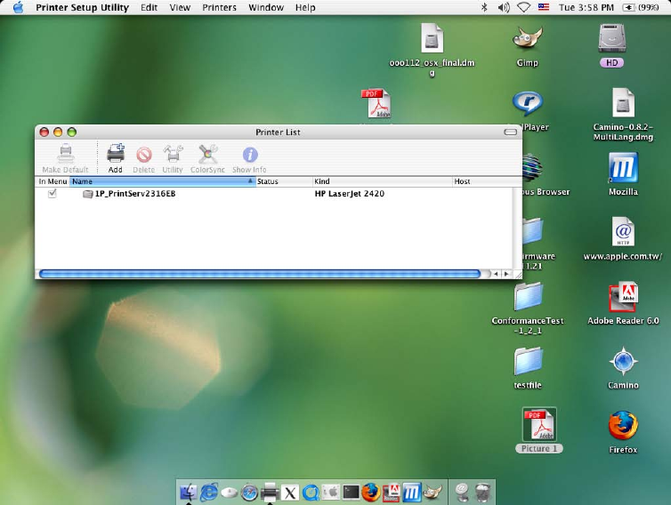Click the battery status indicator
The image size is (671, 505).
click(640, 7)
